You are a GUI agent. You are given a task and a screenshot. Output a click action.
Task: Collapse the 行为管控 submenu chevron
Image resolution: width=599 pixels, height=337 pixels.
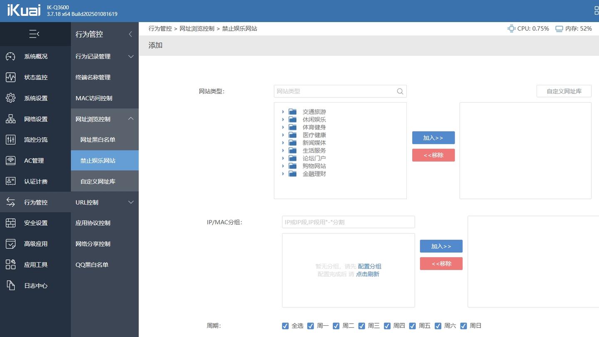[x=130, y=34]
